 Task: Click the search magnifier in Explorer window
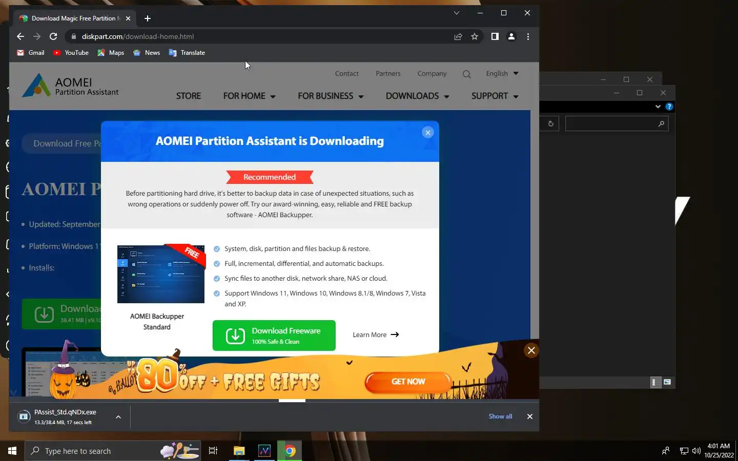pyautogui.click(x=661, y=123)
